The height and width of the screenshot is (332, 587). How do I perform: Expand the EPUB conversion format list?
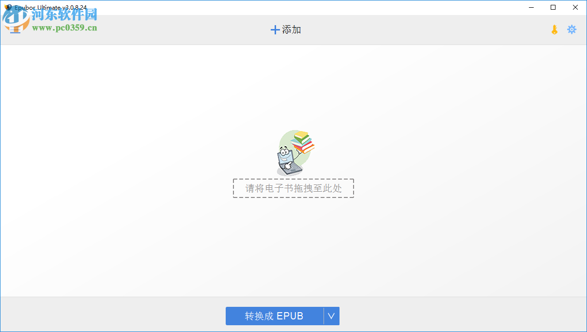pyautogui.click(x=331, y=316)
